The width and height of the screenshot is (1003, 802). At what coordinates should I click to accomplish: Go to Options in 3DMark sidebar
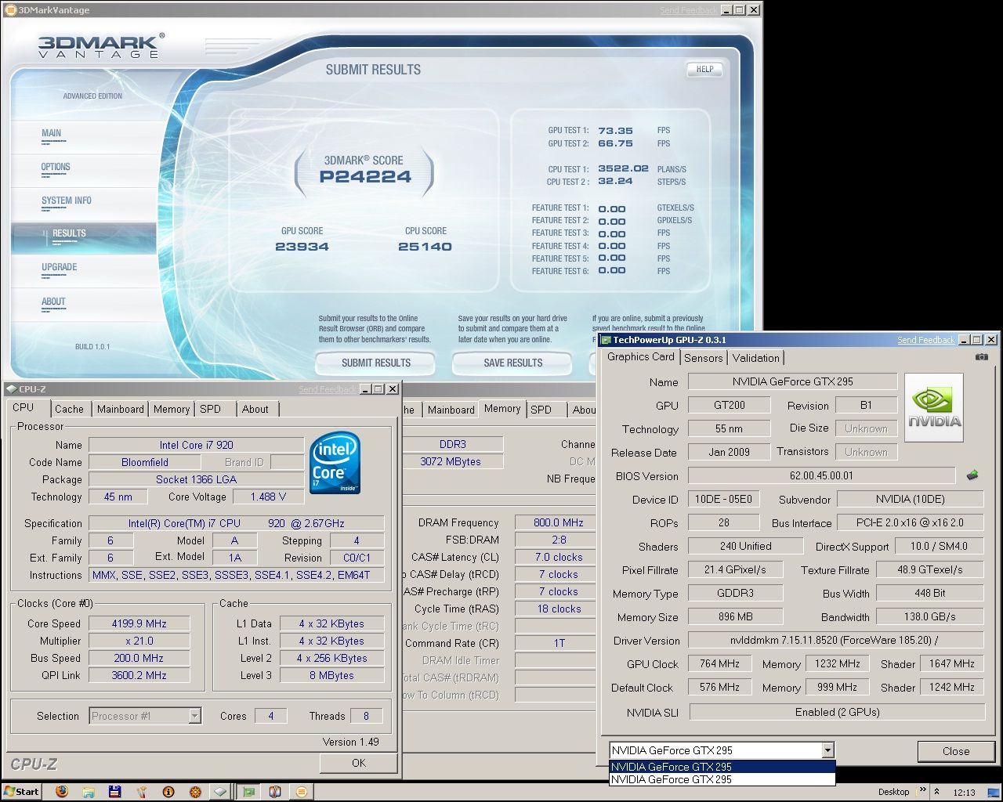pos(82,171)
